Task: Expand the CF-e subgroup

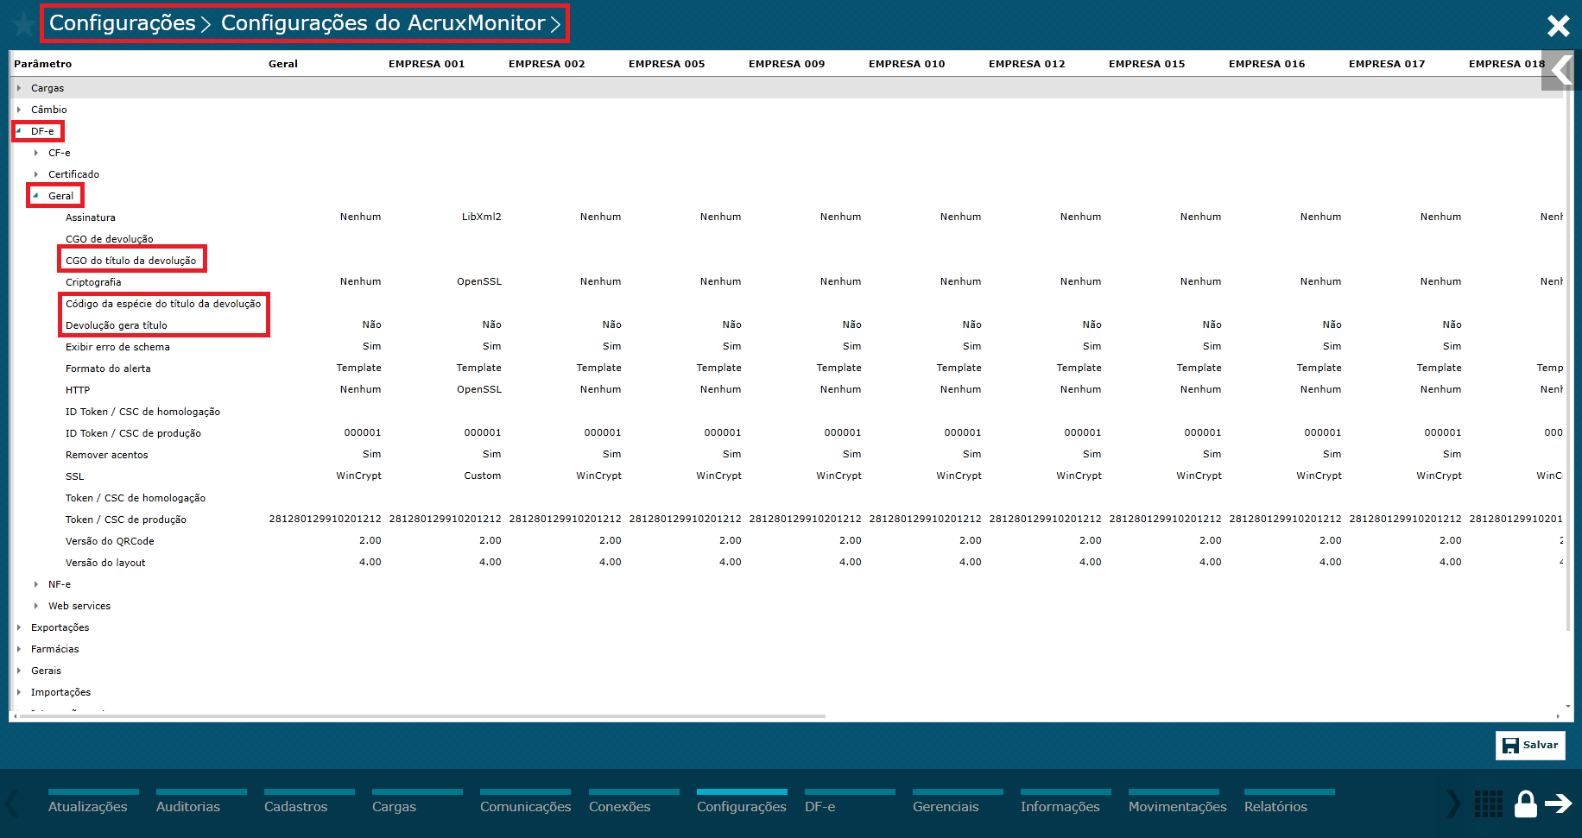Action: pos(36,153)
